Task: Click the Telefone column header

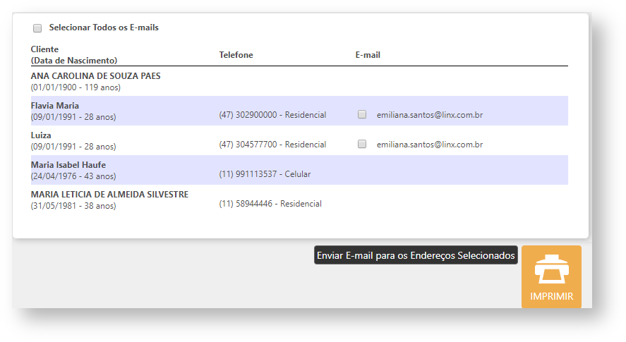Action: pos(236,55)
